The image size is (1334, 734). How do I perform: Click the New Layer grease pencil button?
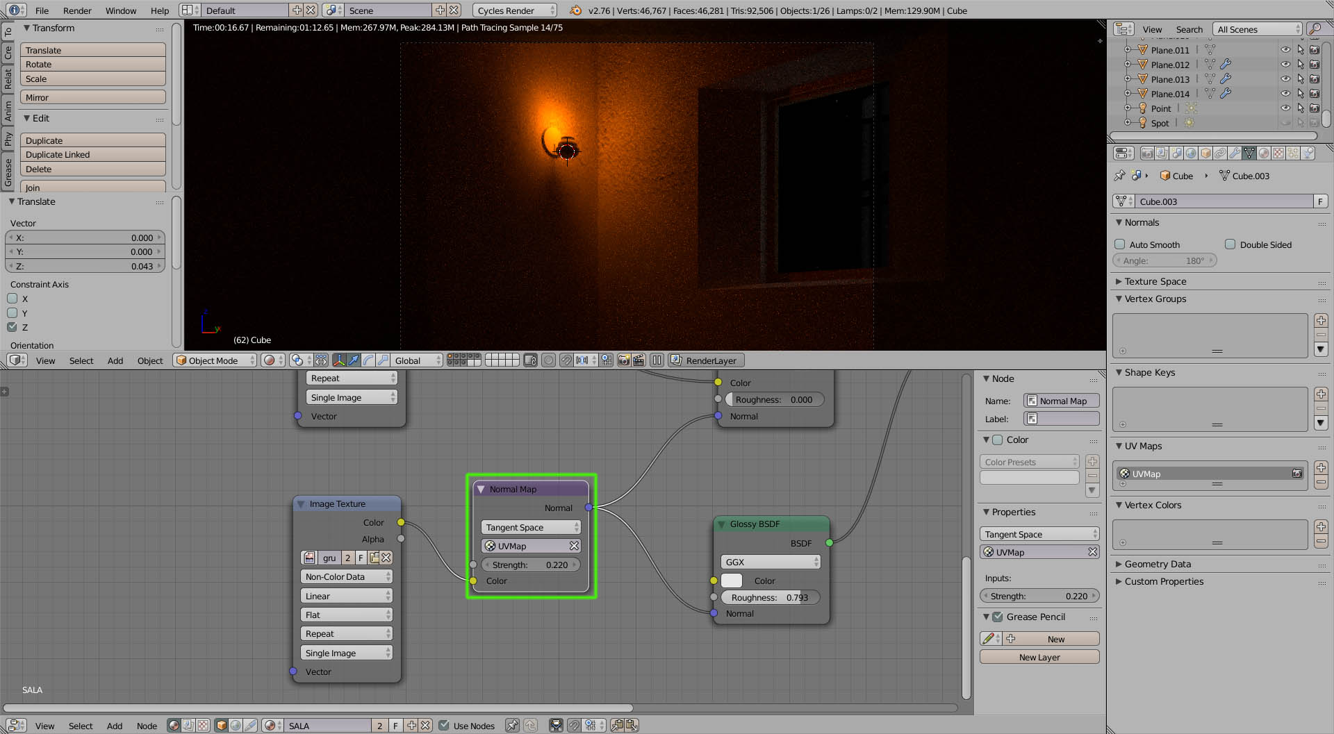(1039, 657)
